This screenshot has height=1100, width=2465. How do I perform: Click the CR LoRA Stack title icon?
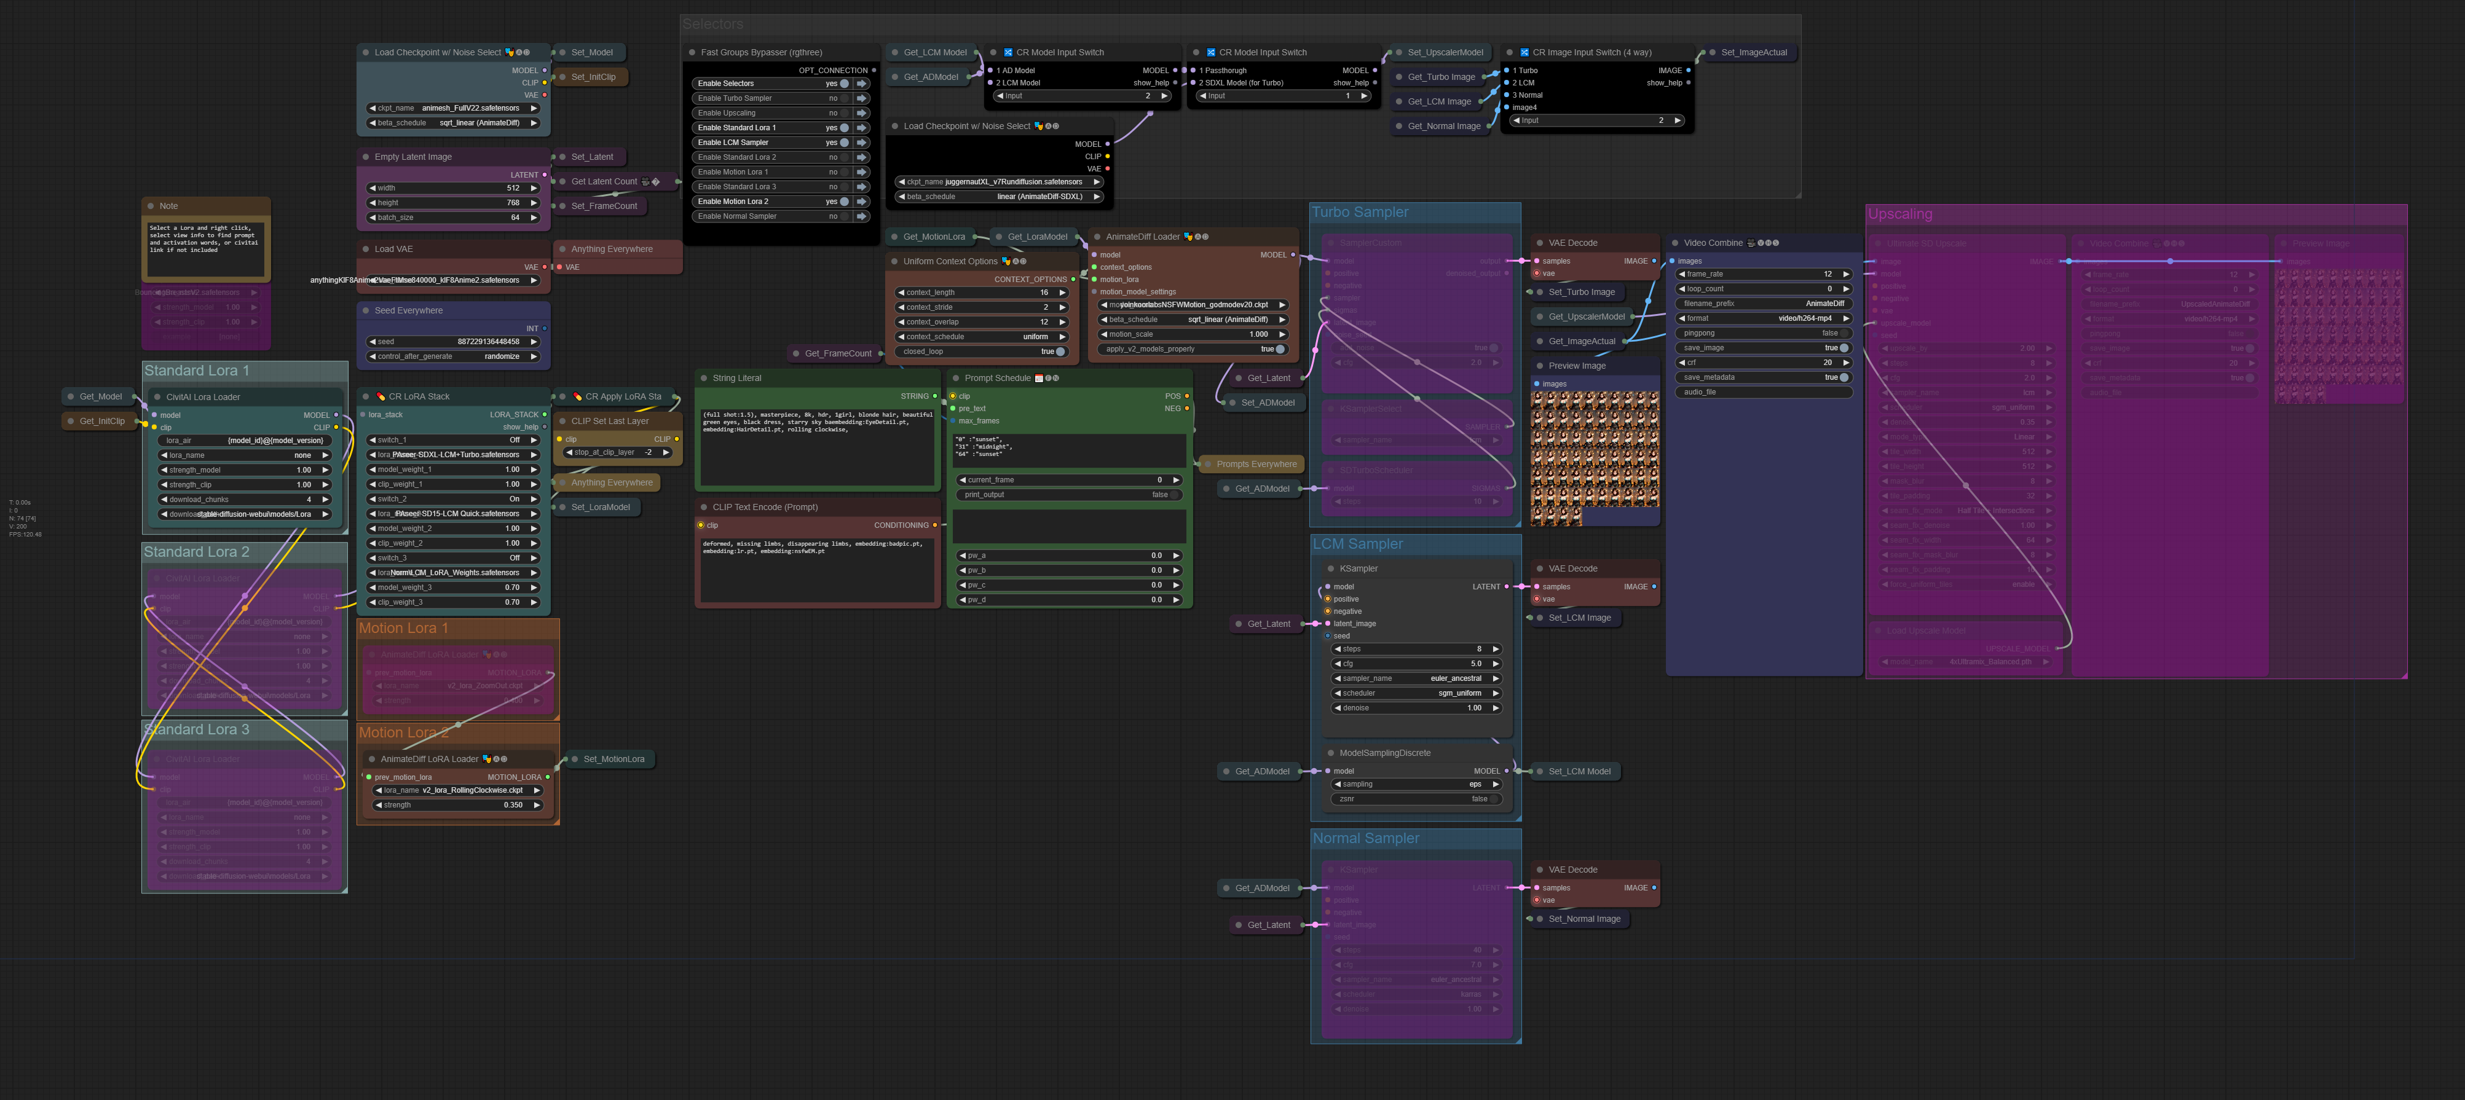(x=380, y=396)
